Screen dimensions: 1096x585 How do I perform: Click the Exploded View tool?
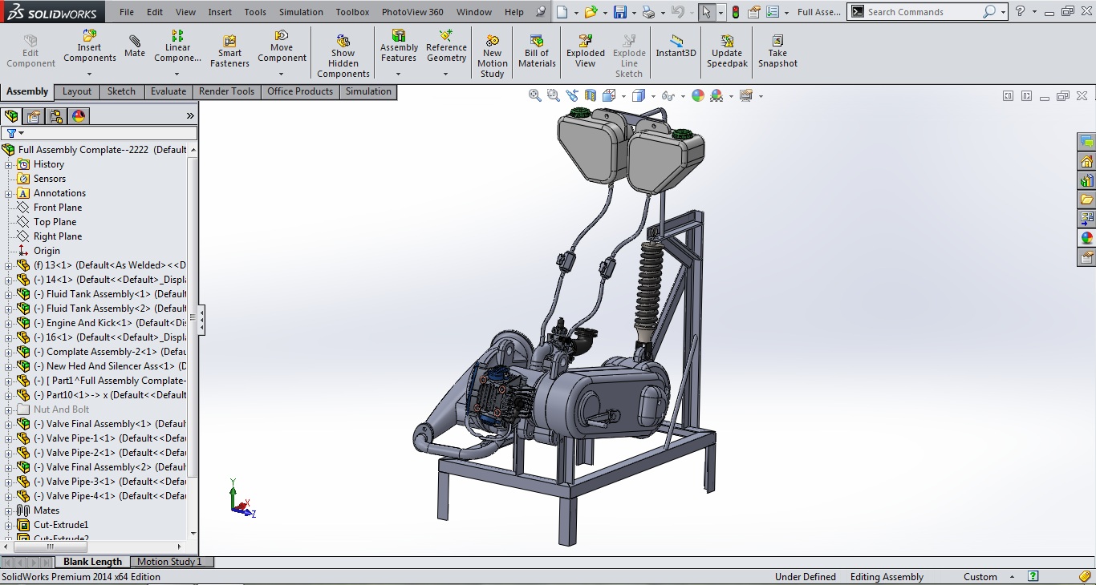586,52
